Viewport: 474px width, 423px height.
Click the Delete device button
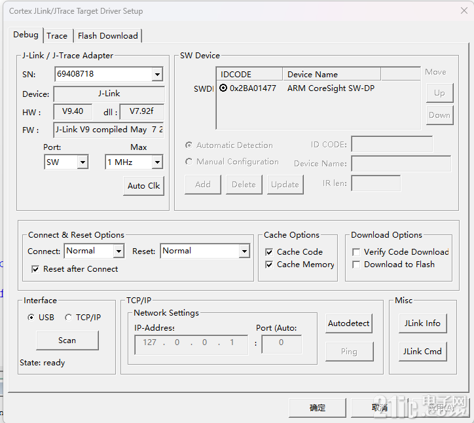[x=244, y=185]
